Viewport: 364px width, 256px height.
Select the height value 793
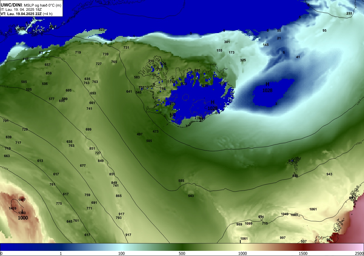(x=119, y=218)
